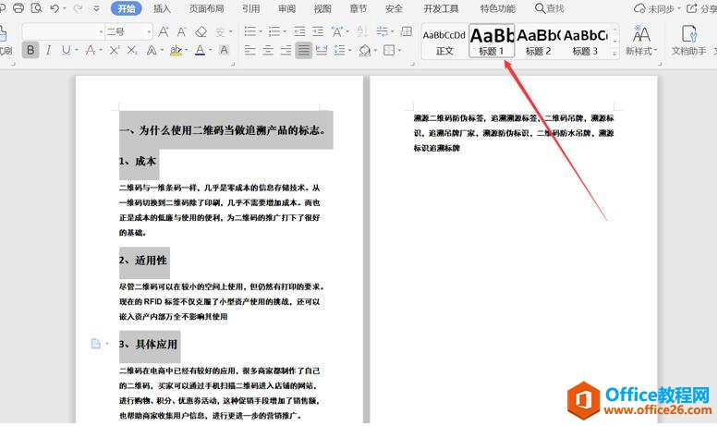Align text left
Screen dimensions: 718x426
pos(250,50)
